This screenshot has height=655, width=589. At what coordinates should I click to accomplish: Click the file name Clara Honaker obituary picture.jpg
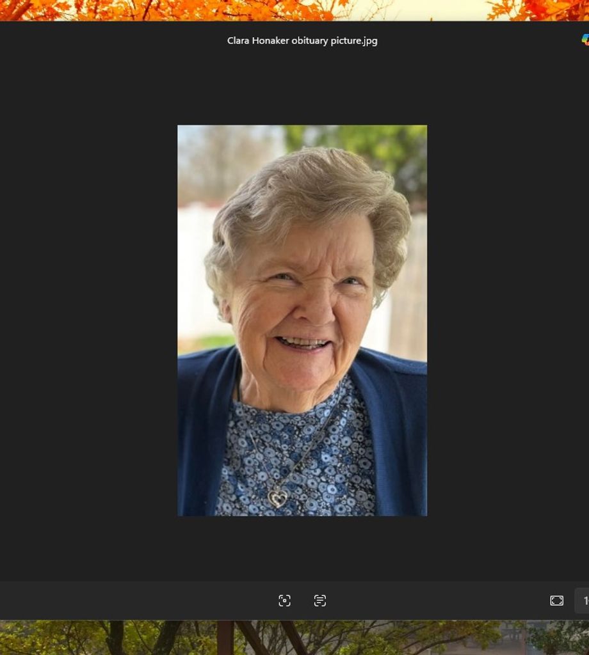[x=302, y=41]
